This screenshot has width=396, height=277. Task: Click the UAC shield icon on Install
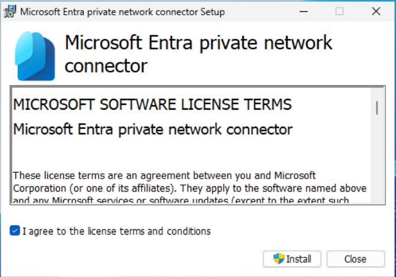click(279, 259)
